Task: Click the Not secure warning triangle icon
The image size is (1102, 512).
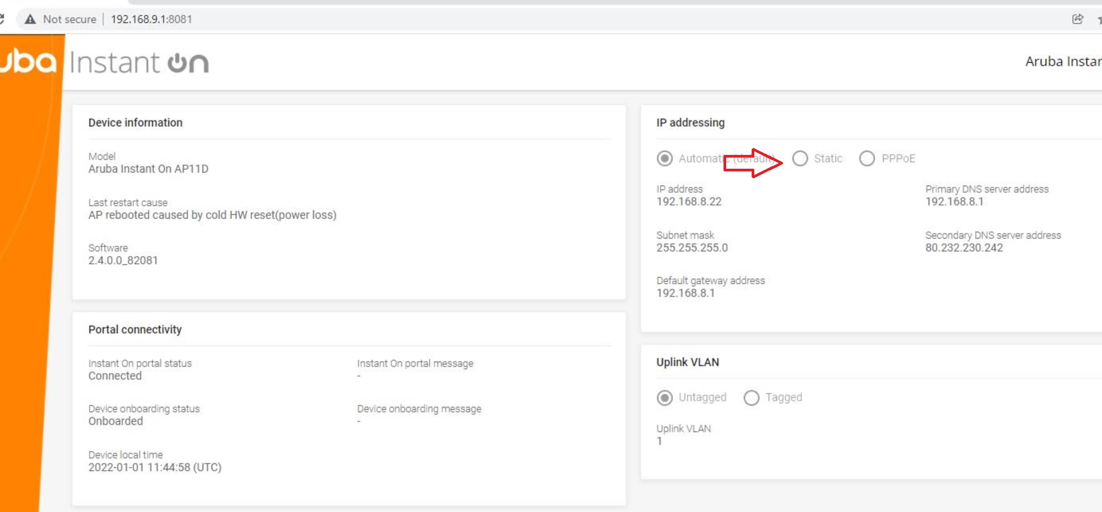Action: (30, 19)
